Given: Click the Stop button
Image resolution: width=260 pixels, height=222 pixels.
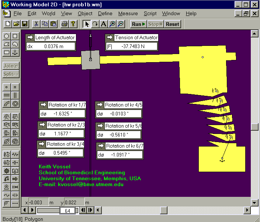Looking at the screenshot, I should click(155, 24).
